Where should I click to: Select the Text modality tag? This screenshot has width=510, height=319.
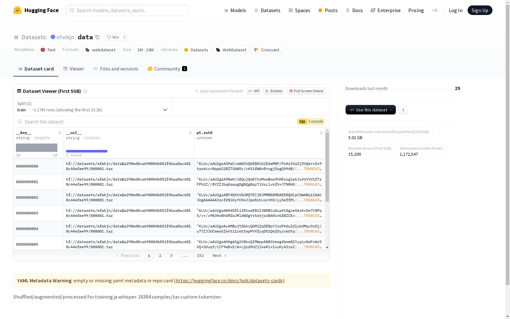click(48, 50)
